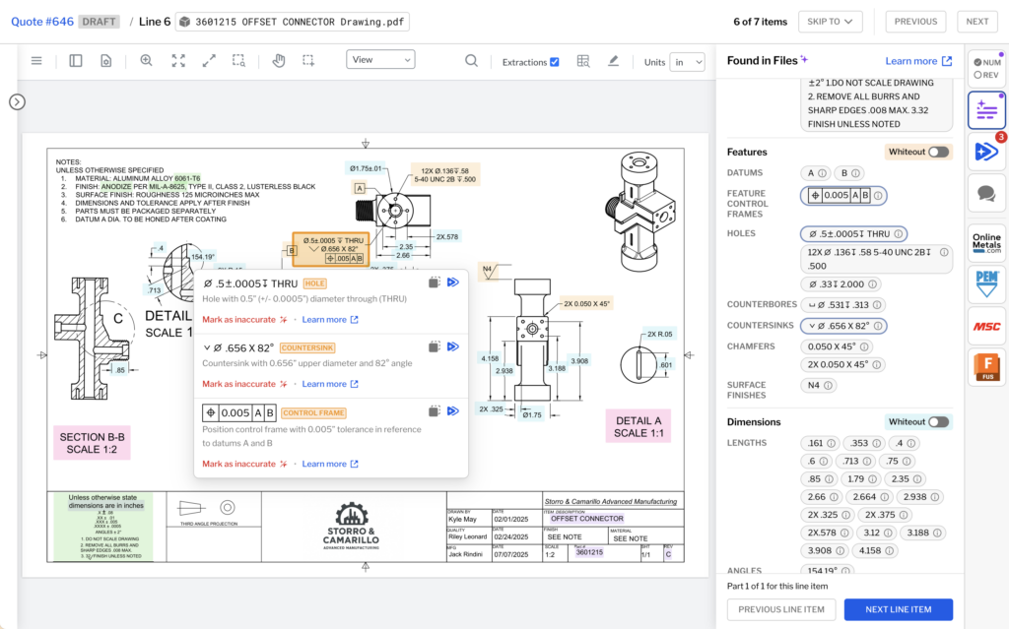Click the blue arrow icon for CONTROL FRAME entry

point(453,411)
